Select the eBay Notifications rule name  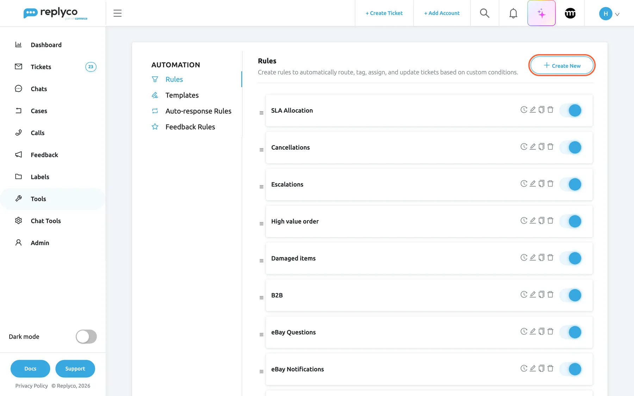pyautogui.click(x=298, y=369)
